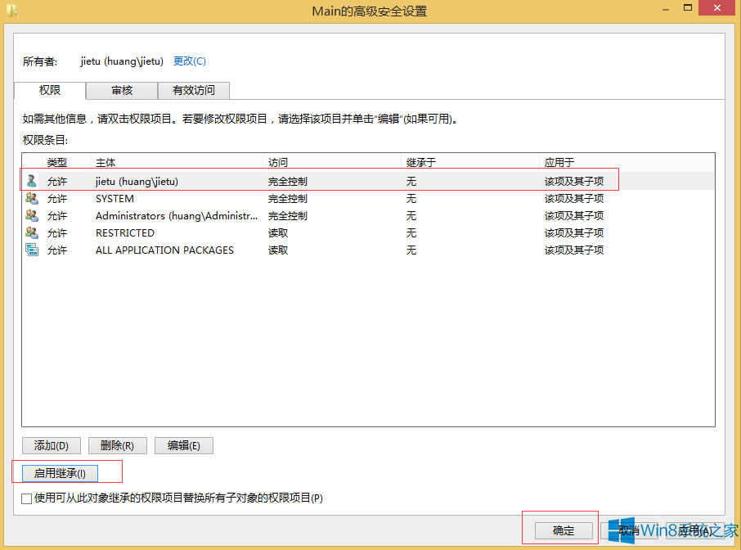Click the dialog's title bar icon
Viewport: 741px width, 550px height.
11,10
